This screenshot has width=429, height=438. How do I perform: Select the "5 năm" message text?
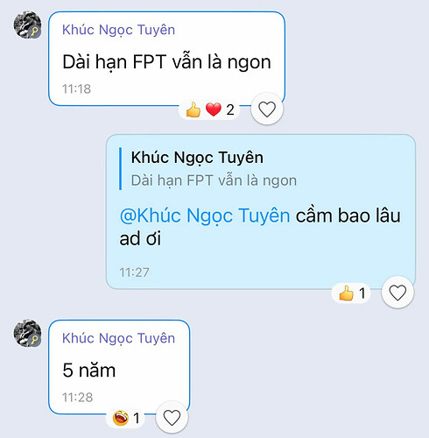89,371
